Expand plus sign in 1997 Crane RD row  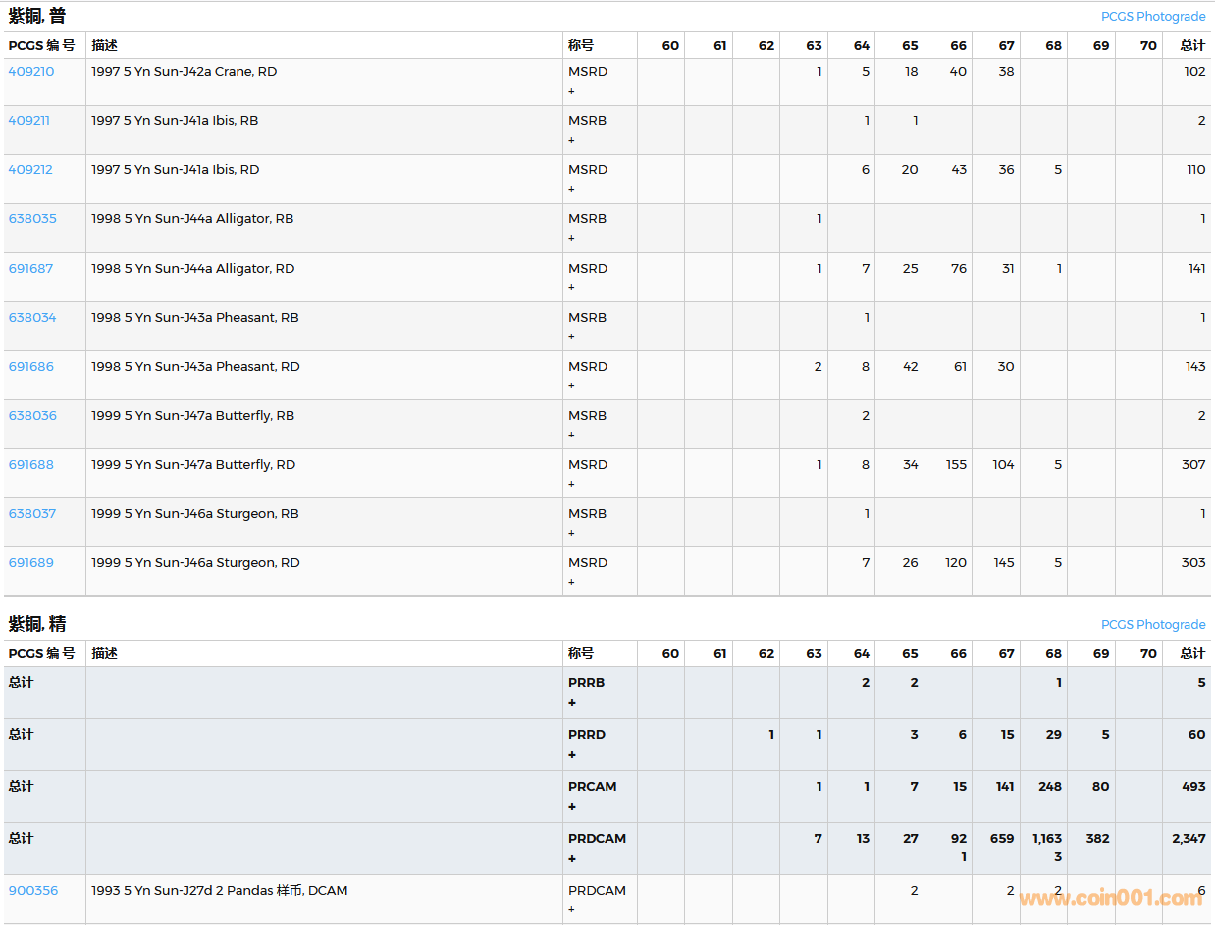pyautogui.click(x=571, y=91)
